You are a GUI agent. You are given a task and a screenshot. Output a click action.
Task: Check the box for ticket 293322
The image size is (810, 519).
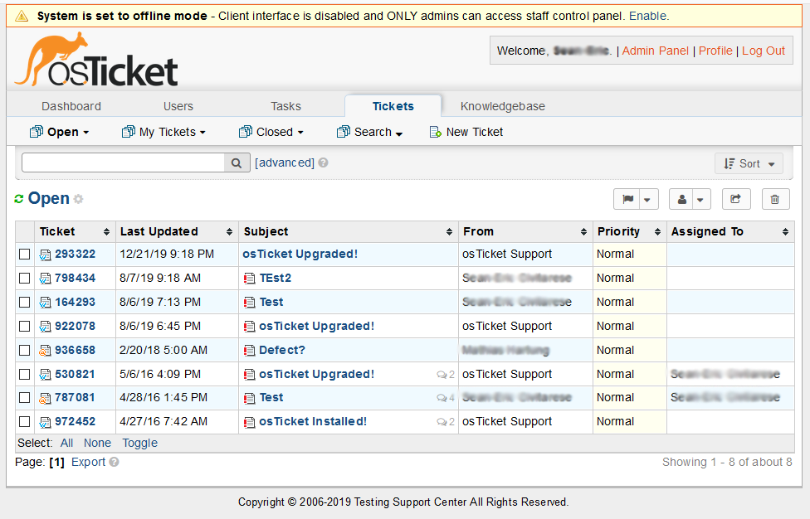(x=24, y=255)
